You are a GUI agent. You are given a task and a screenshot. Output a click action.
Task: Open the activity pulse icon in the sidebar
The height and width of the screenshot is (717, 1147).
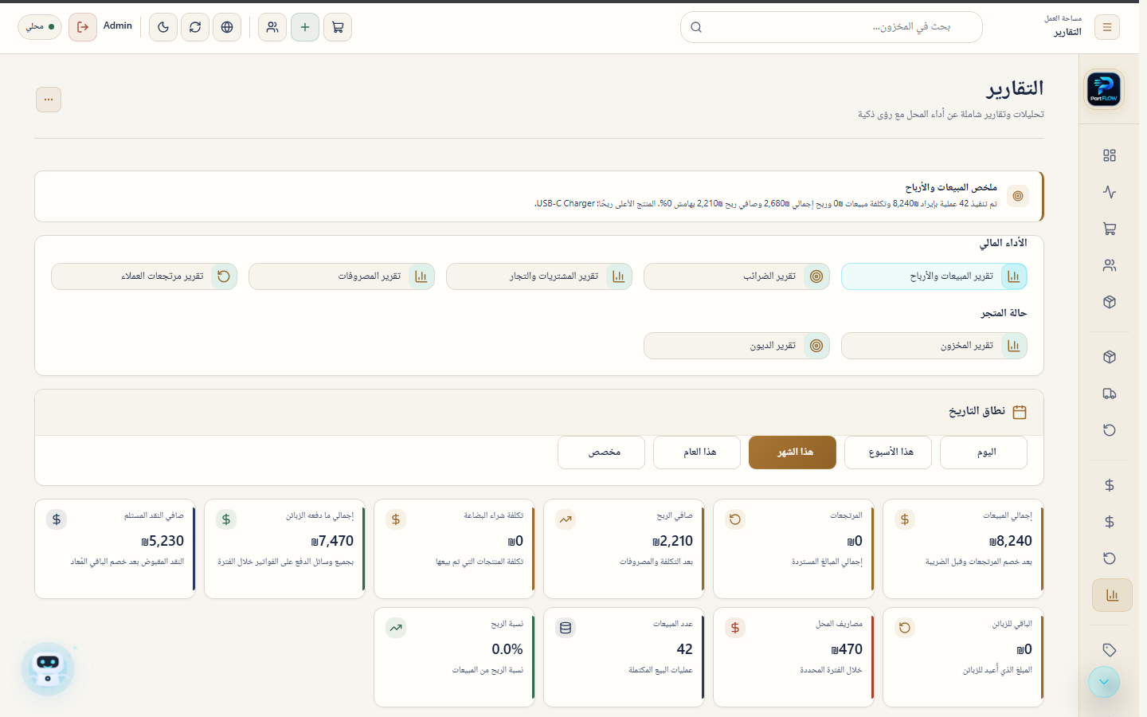tap(1110, 192)
